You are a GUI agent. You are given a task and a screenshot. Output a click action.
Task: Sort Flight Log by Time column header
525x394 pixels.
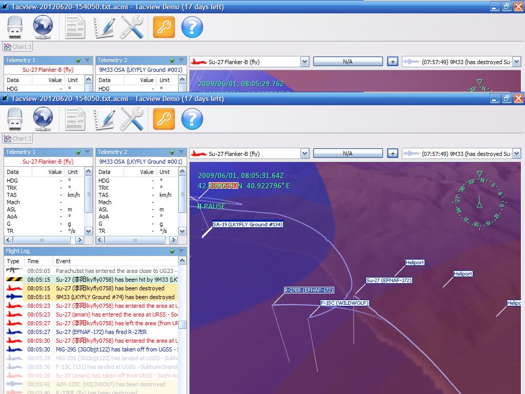pyautogui.click(x=39, y=261)
